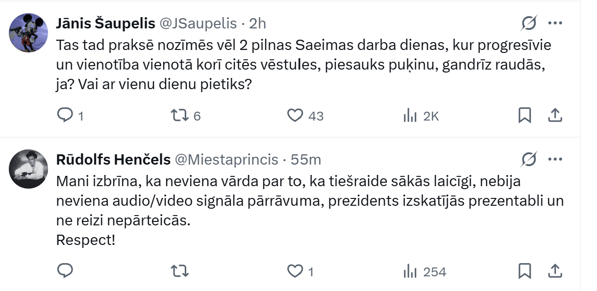Repost Rūdolfs Henčels's tweet
This screenshot has height=291, width=597.
(178, 271)
